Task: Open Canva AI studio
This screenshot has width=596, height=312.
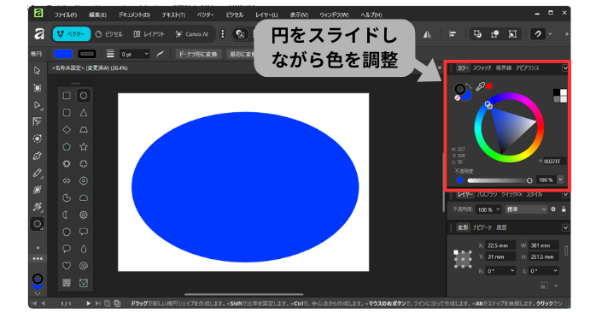Action: [x=191, y=34]
